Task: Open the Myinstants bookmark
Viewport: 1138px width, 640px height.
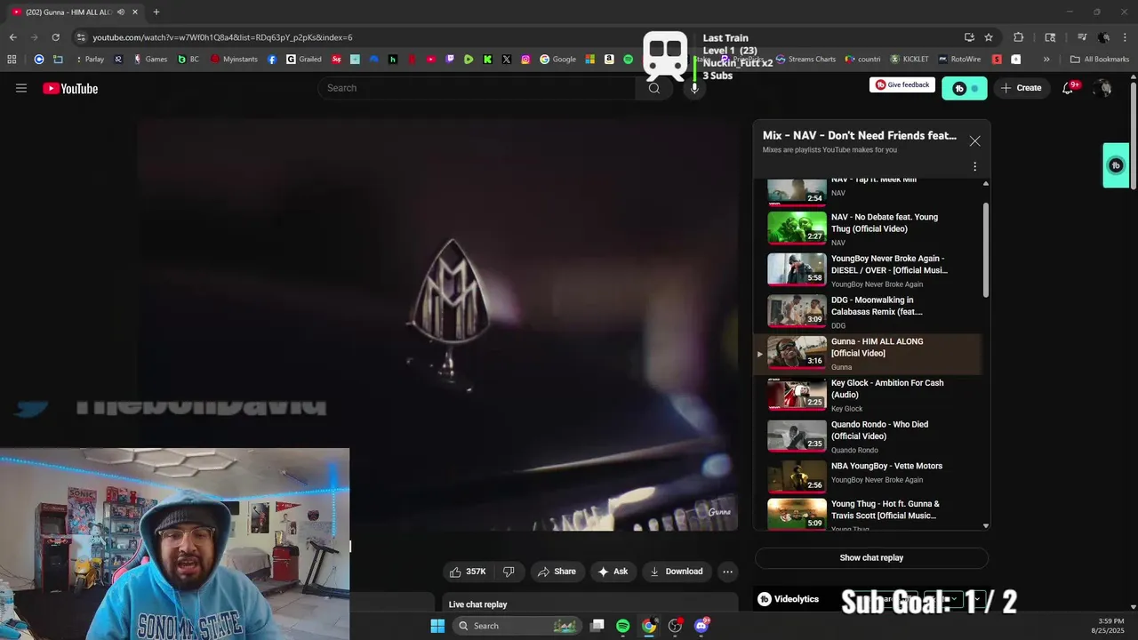Action: pyautogui.click(x=235, y=60)
